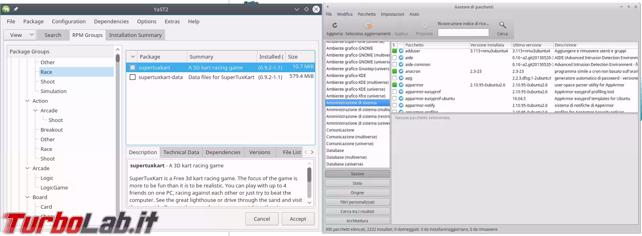Click the description text scrollbar handle

pyautogui.click(x=309, y=175)
